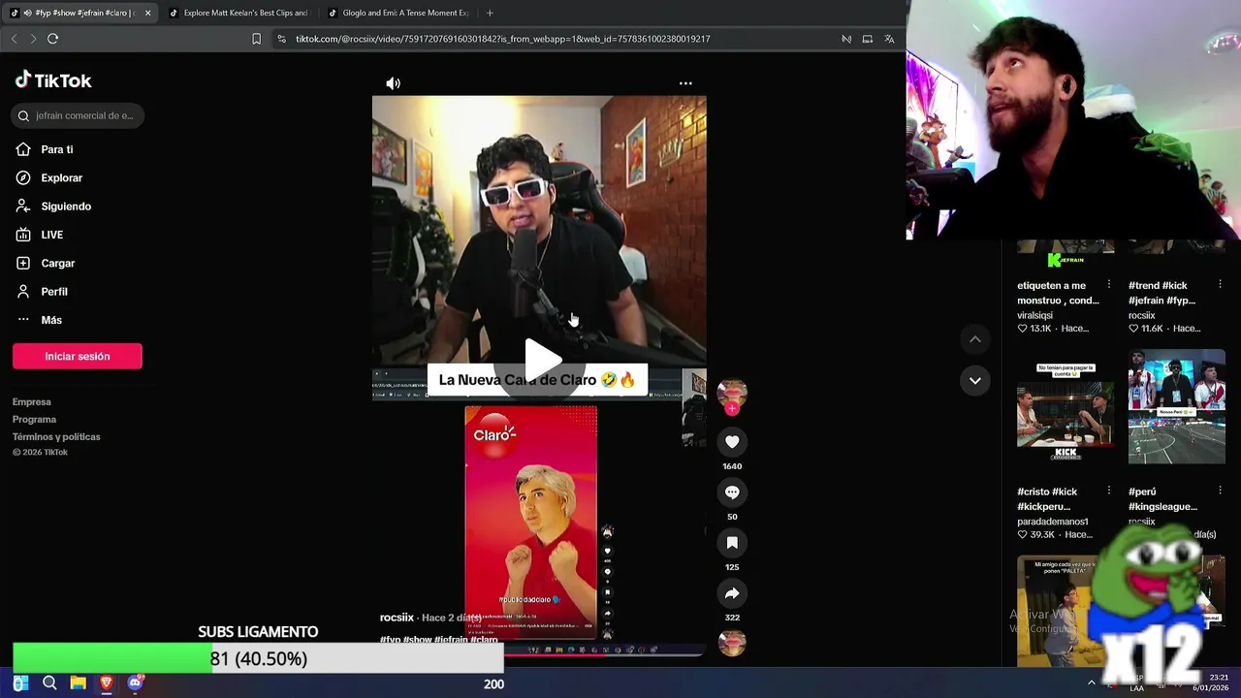Image resolution: width=1241 pixels, height=698 pixels.
Task: Reload the page
Action: pos(53,39)
